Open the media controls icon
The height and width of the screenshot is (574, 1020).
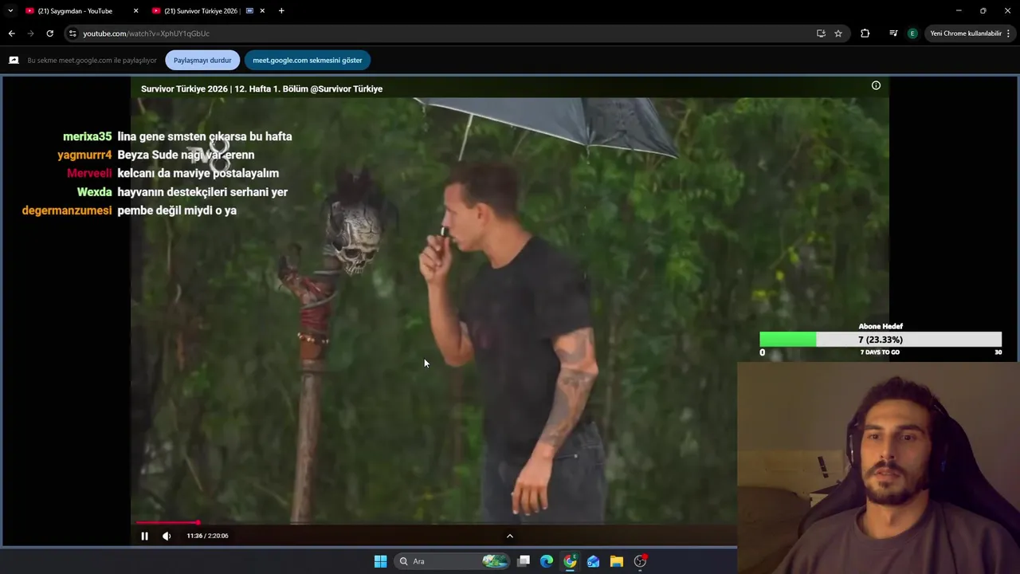pyautogui.click(x=893, y=33)
